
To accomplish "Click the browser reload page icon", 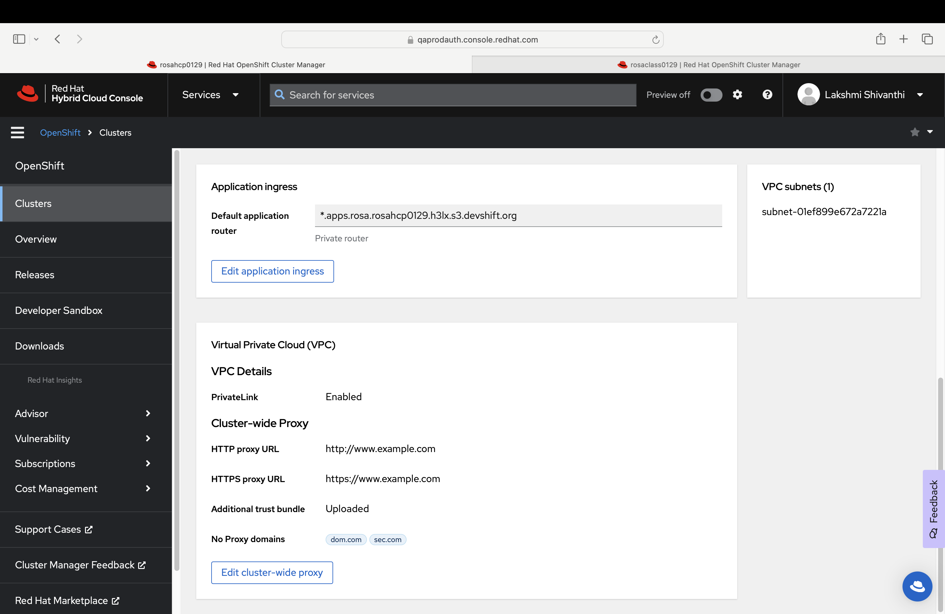I will 656,40.
